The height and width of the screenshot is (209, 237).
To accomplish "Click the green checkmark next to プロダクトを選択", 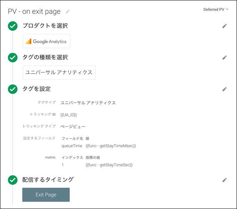I will tap(13, 26).
